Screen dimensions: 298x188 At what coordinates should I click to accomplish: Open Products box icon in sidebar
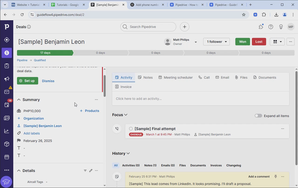[7, 144]
